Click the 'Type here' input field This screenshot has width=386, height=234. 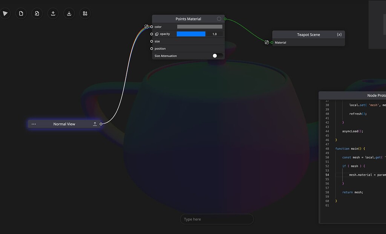pos(217,219)
